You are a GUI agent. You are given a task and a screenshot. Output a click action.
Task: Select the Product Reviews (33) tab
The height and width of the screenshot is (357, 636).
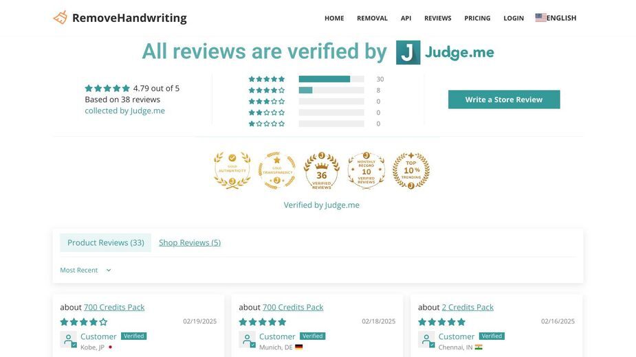click(x=105, y=243)
